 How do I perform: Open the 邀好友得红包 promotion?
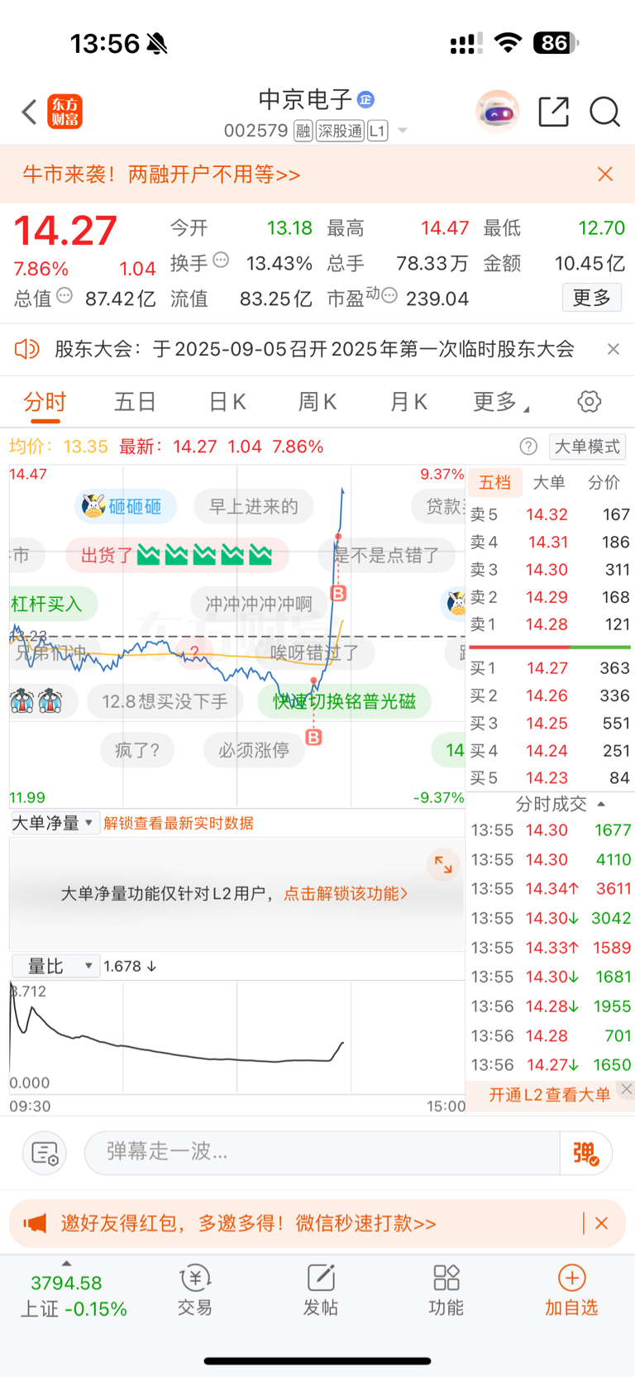pos(248,1223)
